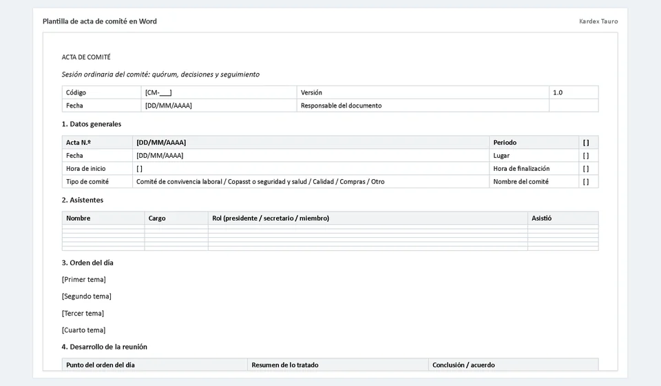
Task: Click the '[Segundo tema]' line
Action: 87,296
